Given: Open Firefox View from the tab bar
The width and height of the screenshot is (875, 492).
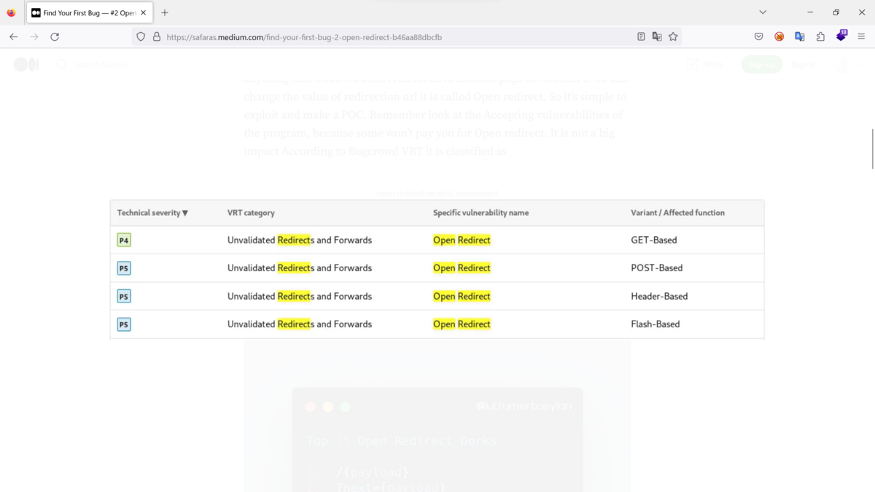Looking at the screenshot, I should [x=11, y=12].
